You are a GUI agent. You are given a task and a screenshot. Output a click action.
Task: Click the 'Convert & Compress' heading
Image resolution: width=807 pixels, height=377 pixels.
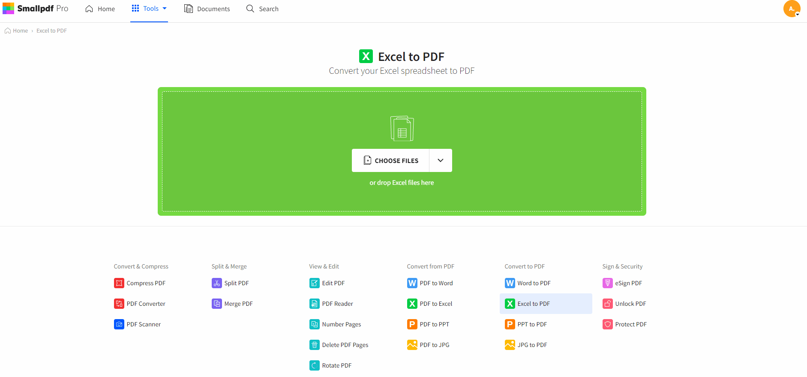coord(141,266)
